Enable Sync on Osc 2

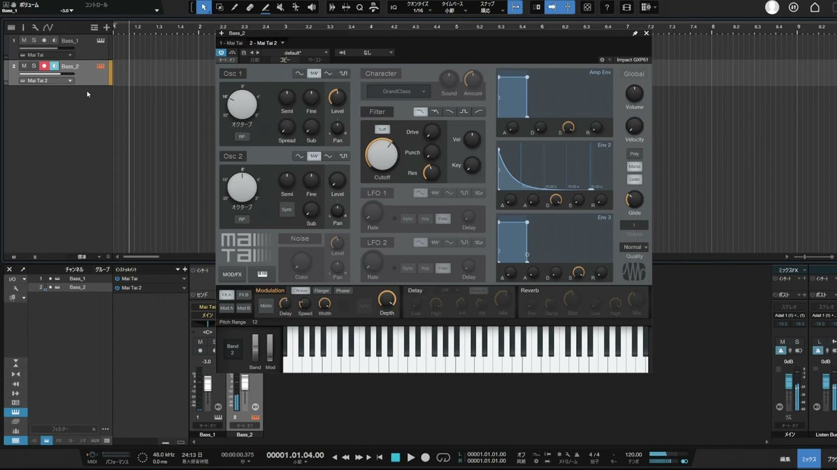pos(286,210)
